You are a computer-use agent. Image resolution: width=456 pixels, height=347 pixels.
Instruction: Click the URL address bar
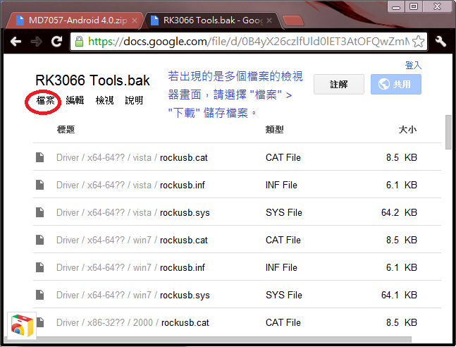249,42
